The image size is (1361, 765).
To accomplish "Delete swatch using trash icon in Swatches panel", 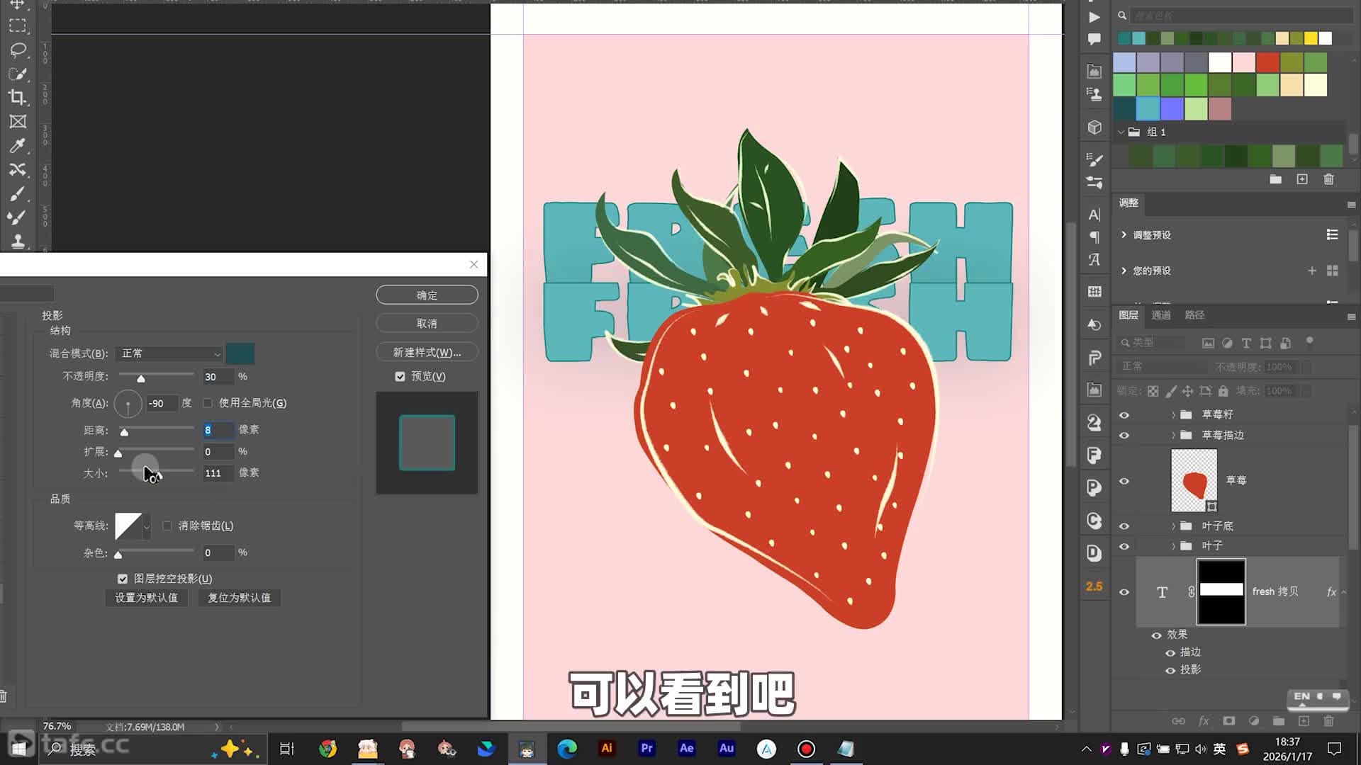I will (x=1329, y=179).
